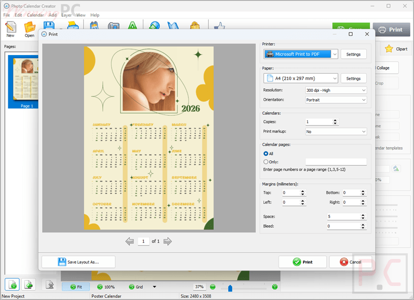Screen dimensions: 414x300
Task: Increase the Right margin stepper
Action: 363,201
